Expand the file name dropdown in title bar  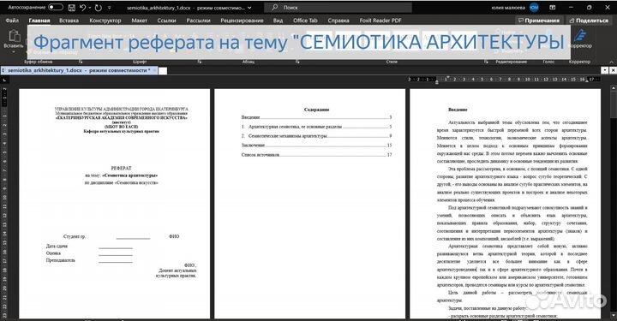click(249, 8)
